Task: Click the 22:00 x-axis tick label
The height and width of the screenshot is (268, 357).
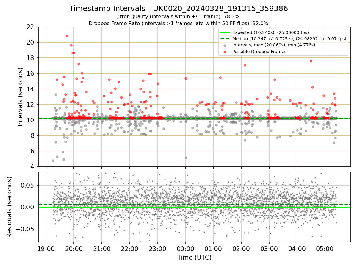Action: click(129, 249)
